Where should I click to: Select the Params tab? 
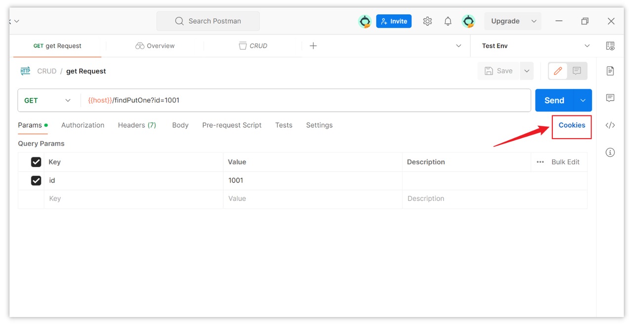click(33, 125)
